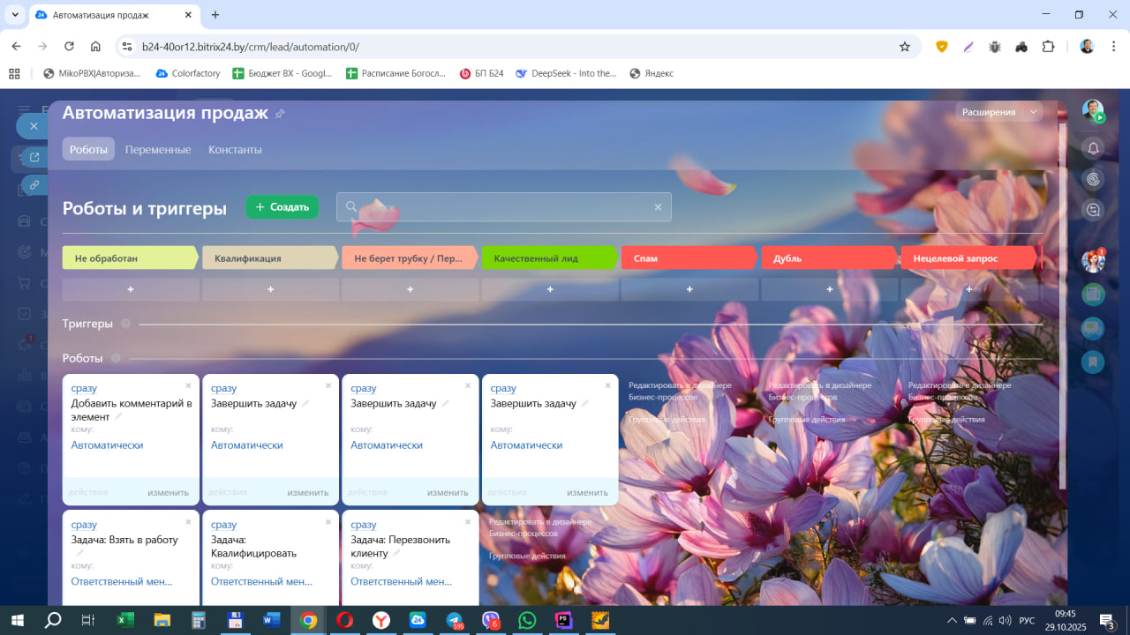Viewport: 1130px width, 635px height.
Task: Click изменить on the Добавить комментарий robot
Action: 168,492
